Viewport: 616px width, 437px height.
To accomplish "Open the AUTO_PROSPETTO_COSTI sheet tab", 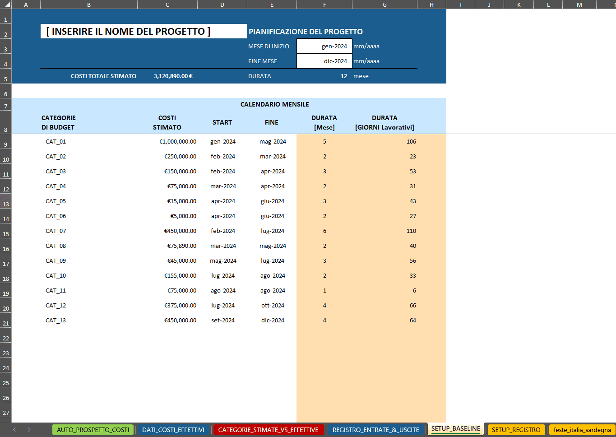I will [x=93, y=429].
